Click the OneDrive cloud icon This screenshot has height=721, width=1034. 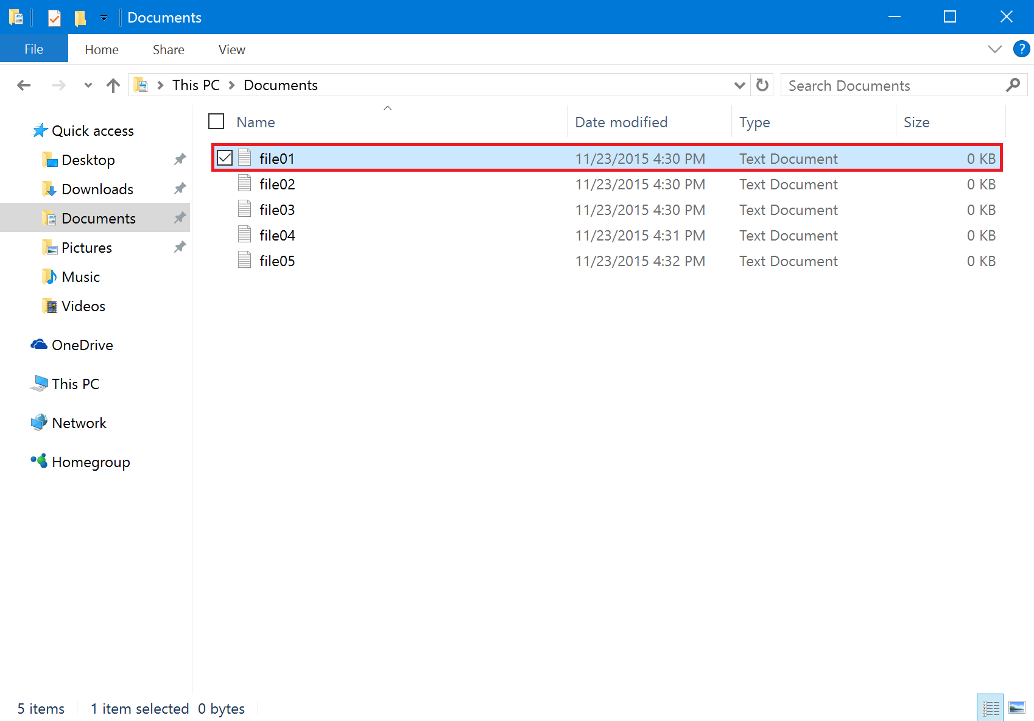[x=39, y=344]
